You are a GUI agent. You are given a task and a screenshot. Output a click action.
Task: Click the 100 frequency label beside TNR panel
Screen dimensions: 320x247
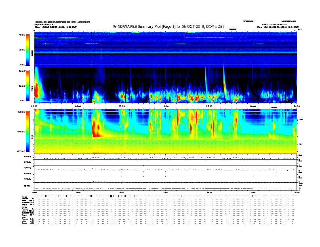(x=301, y=119)
